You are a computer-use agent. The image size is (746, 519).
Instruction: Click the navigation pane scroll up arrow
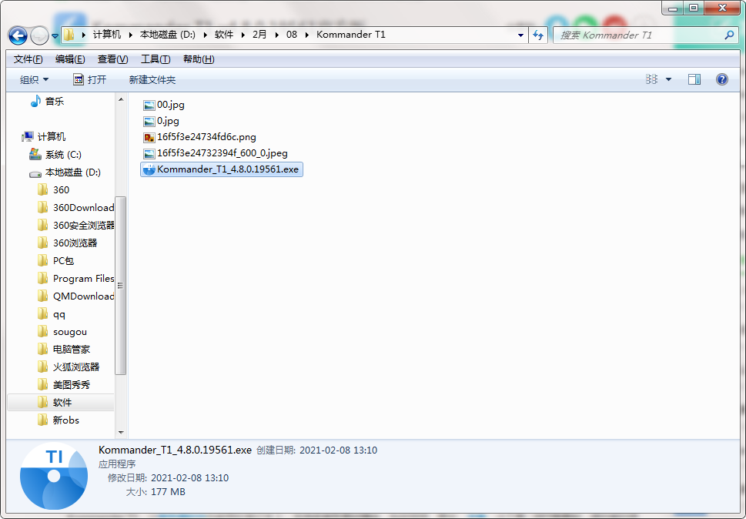pyautogui.click(x=121, y=100)
